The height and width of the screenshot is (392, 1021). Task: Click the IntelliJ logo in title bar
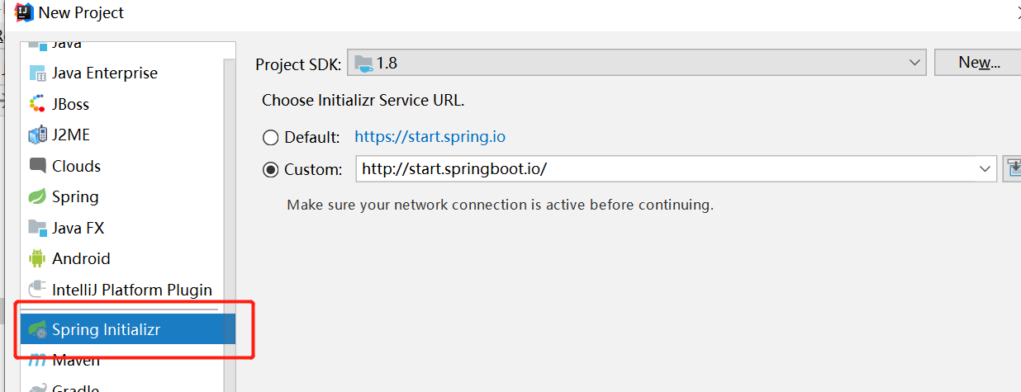click(23, 12)
